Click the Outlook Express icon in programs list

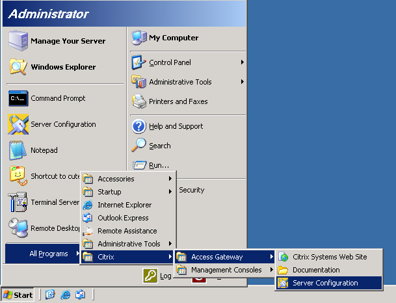pyautogui.click(x=88, y=218)
